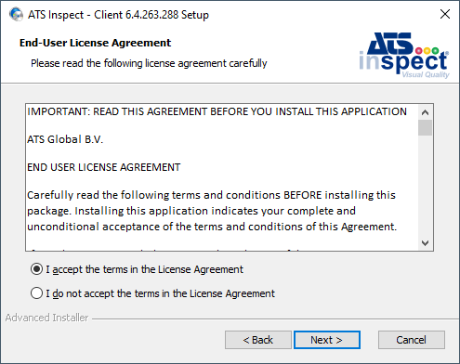Image resolution: width=460 pixels, height=364 pixels.
Task: Click the 'I accept the terms' label text
Action: (145, 269)
